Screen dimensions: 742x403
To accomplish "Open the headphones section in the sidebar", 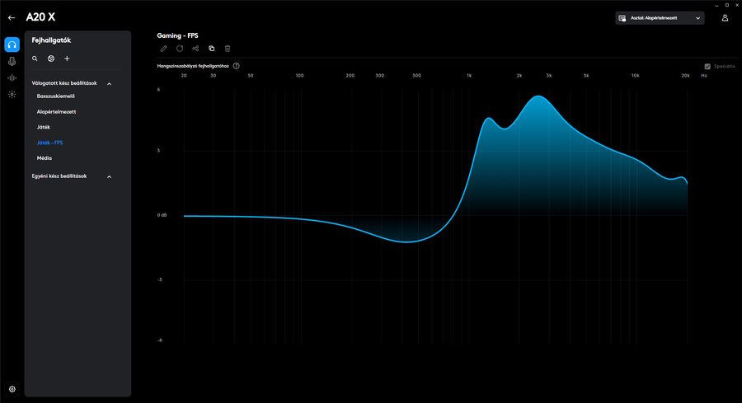I will [12, 45].
